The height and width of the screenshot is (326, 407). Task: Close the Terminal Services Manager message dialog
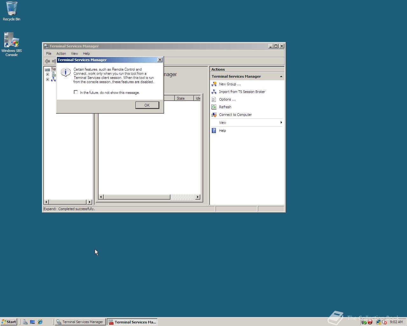pos(160,60)
